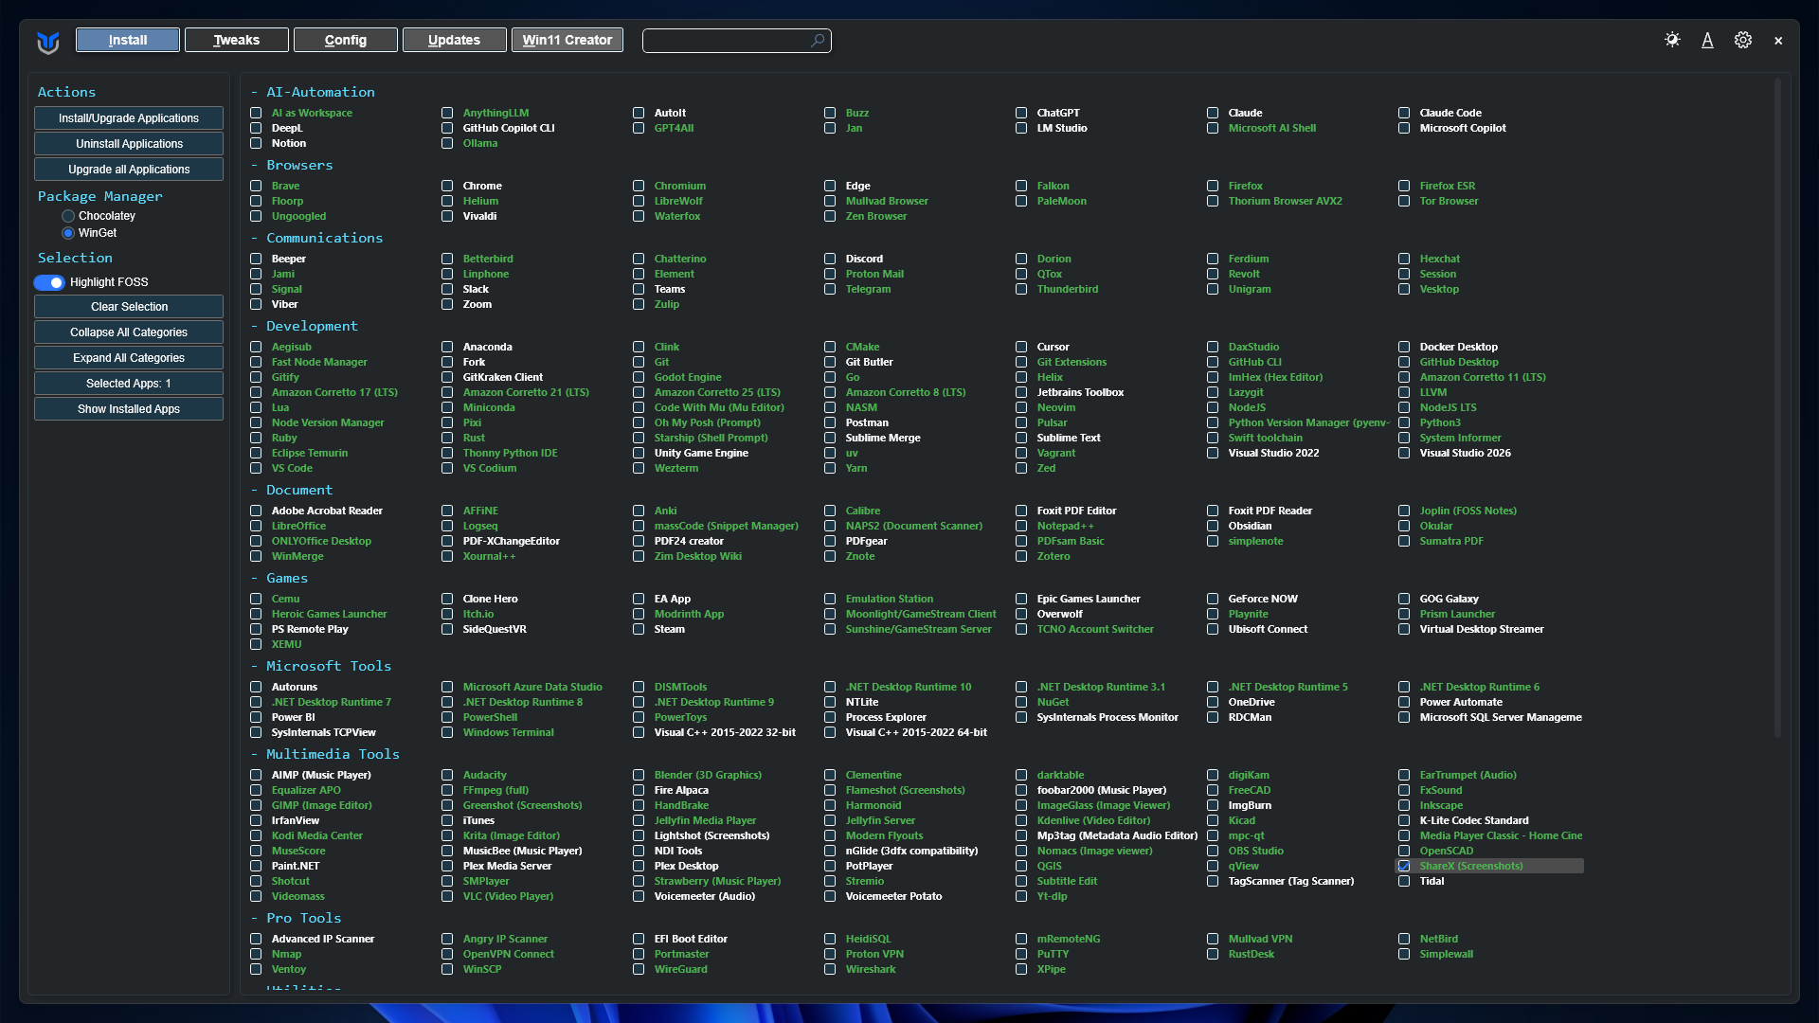Check the Wireshark checkbox
Image resolution: width=1819 pixels, height=1023 pixels.
pyautogui.click(x=830, y=969)
